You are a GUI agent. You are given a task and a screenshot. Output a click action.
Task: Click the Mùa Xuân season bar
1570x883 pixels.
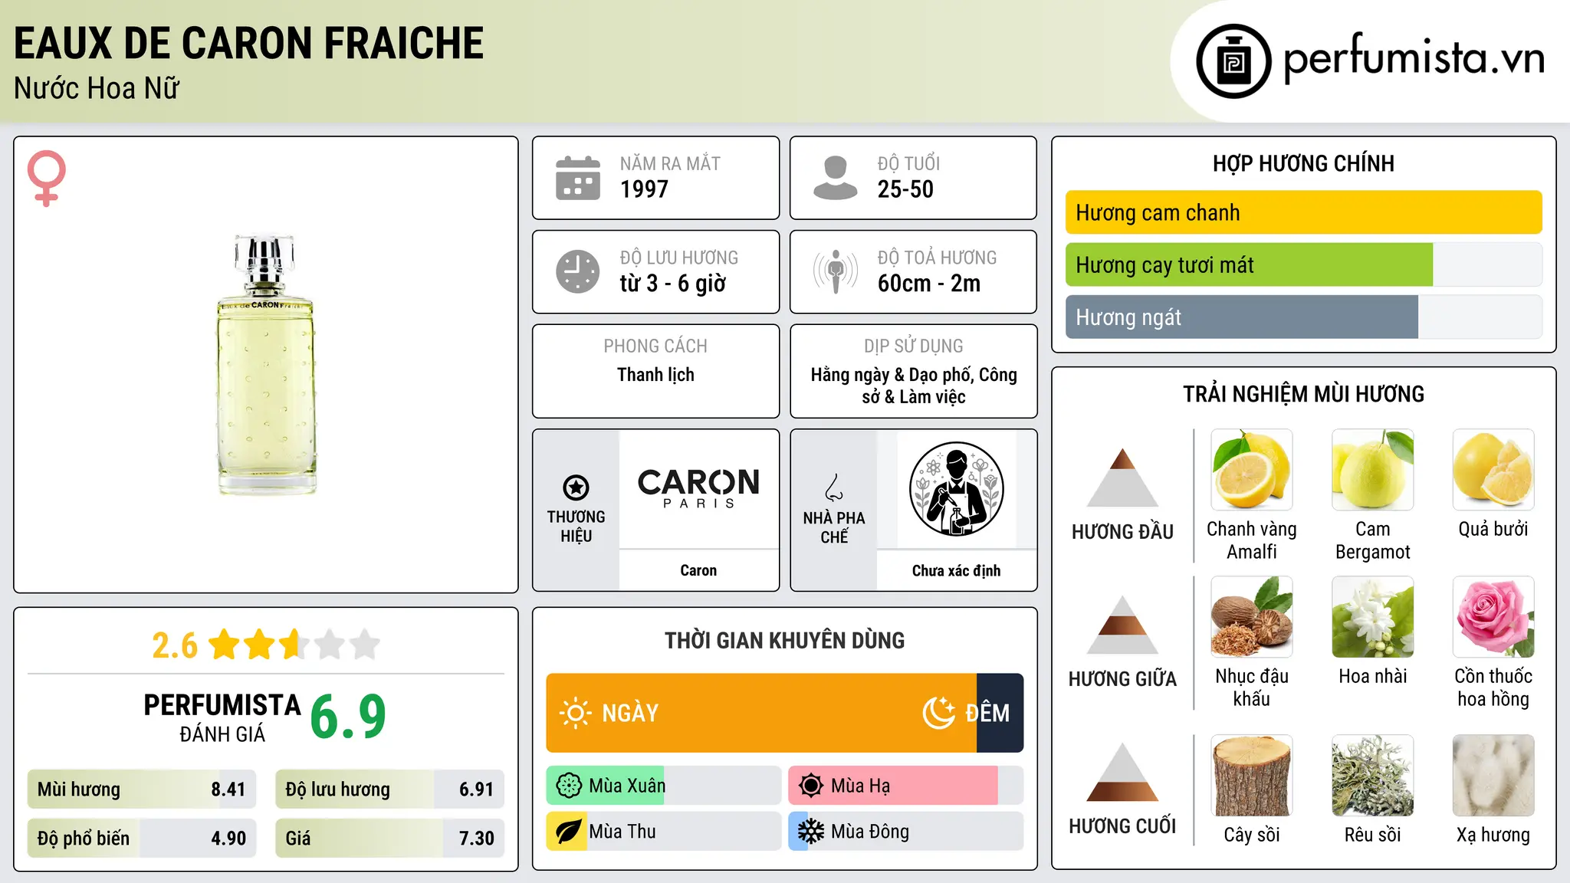tap(663, 786)
